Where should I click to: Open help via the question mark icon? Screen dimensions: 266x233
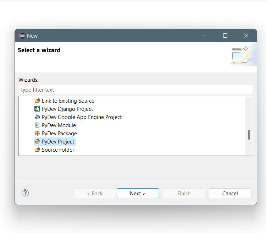[x=25, y=193]
